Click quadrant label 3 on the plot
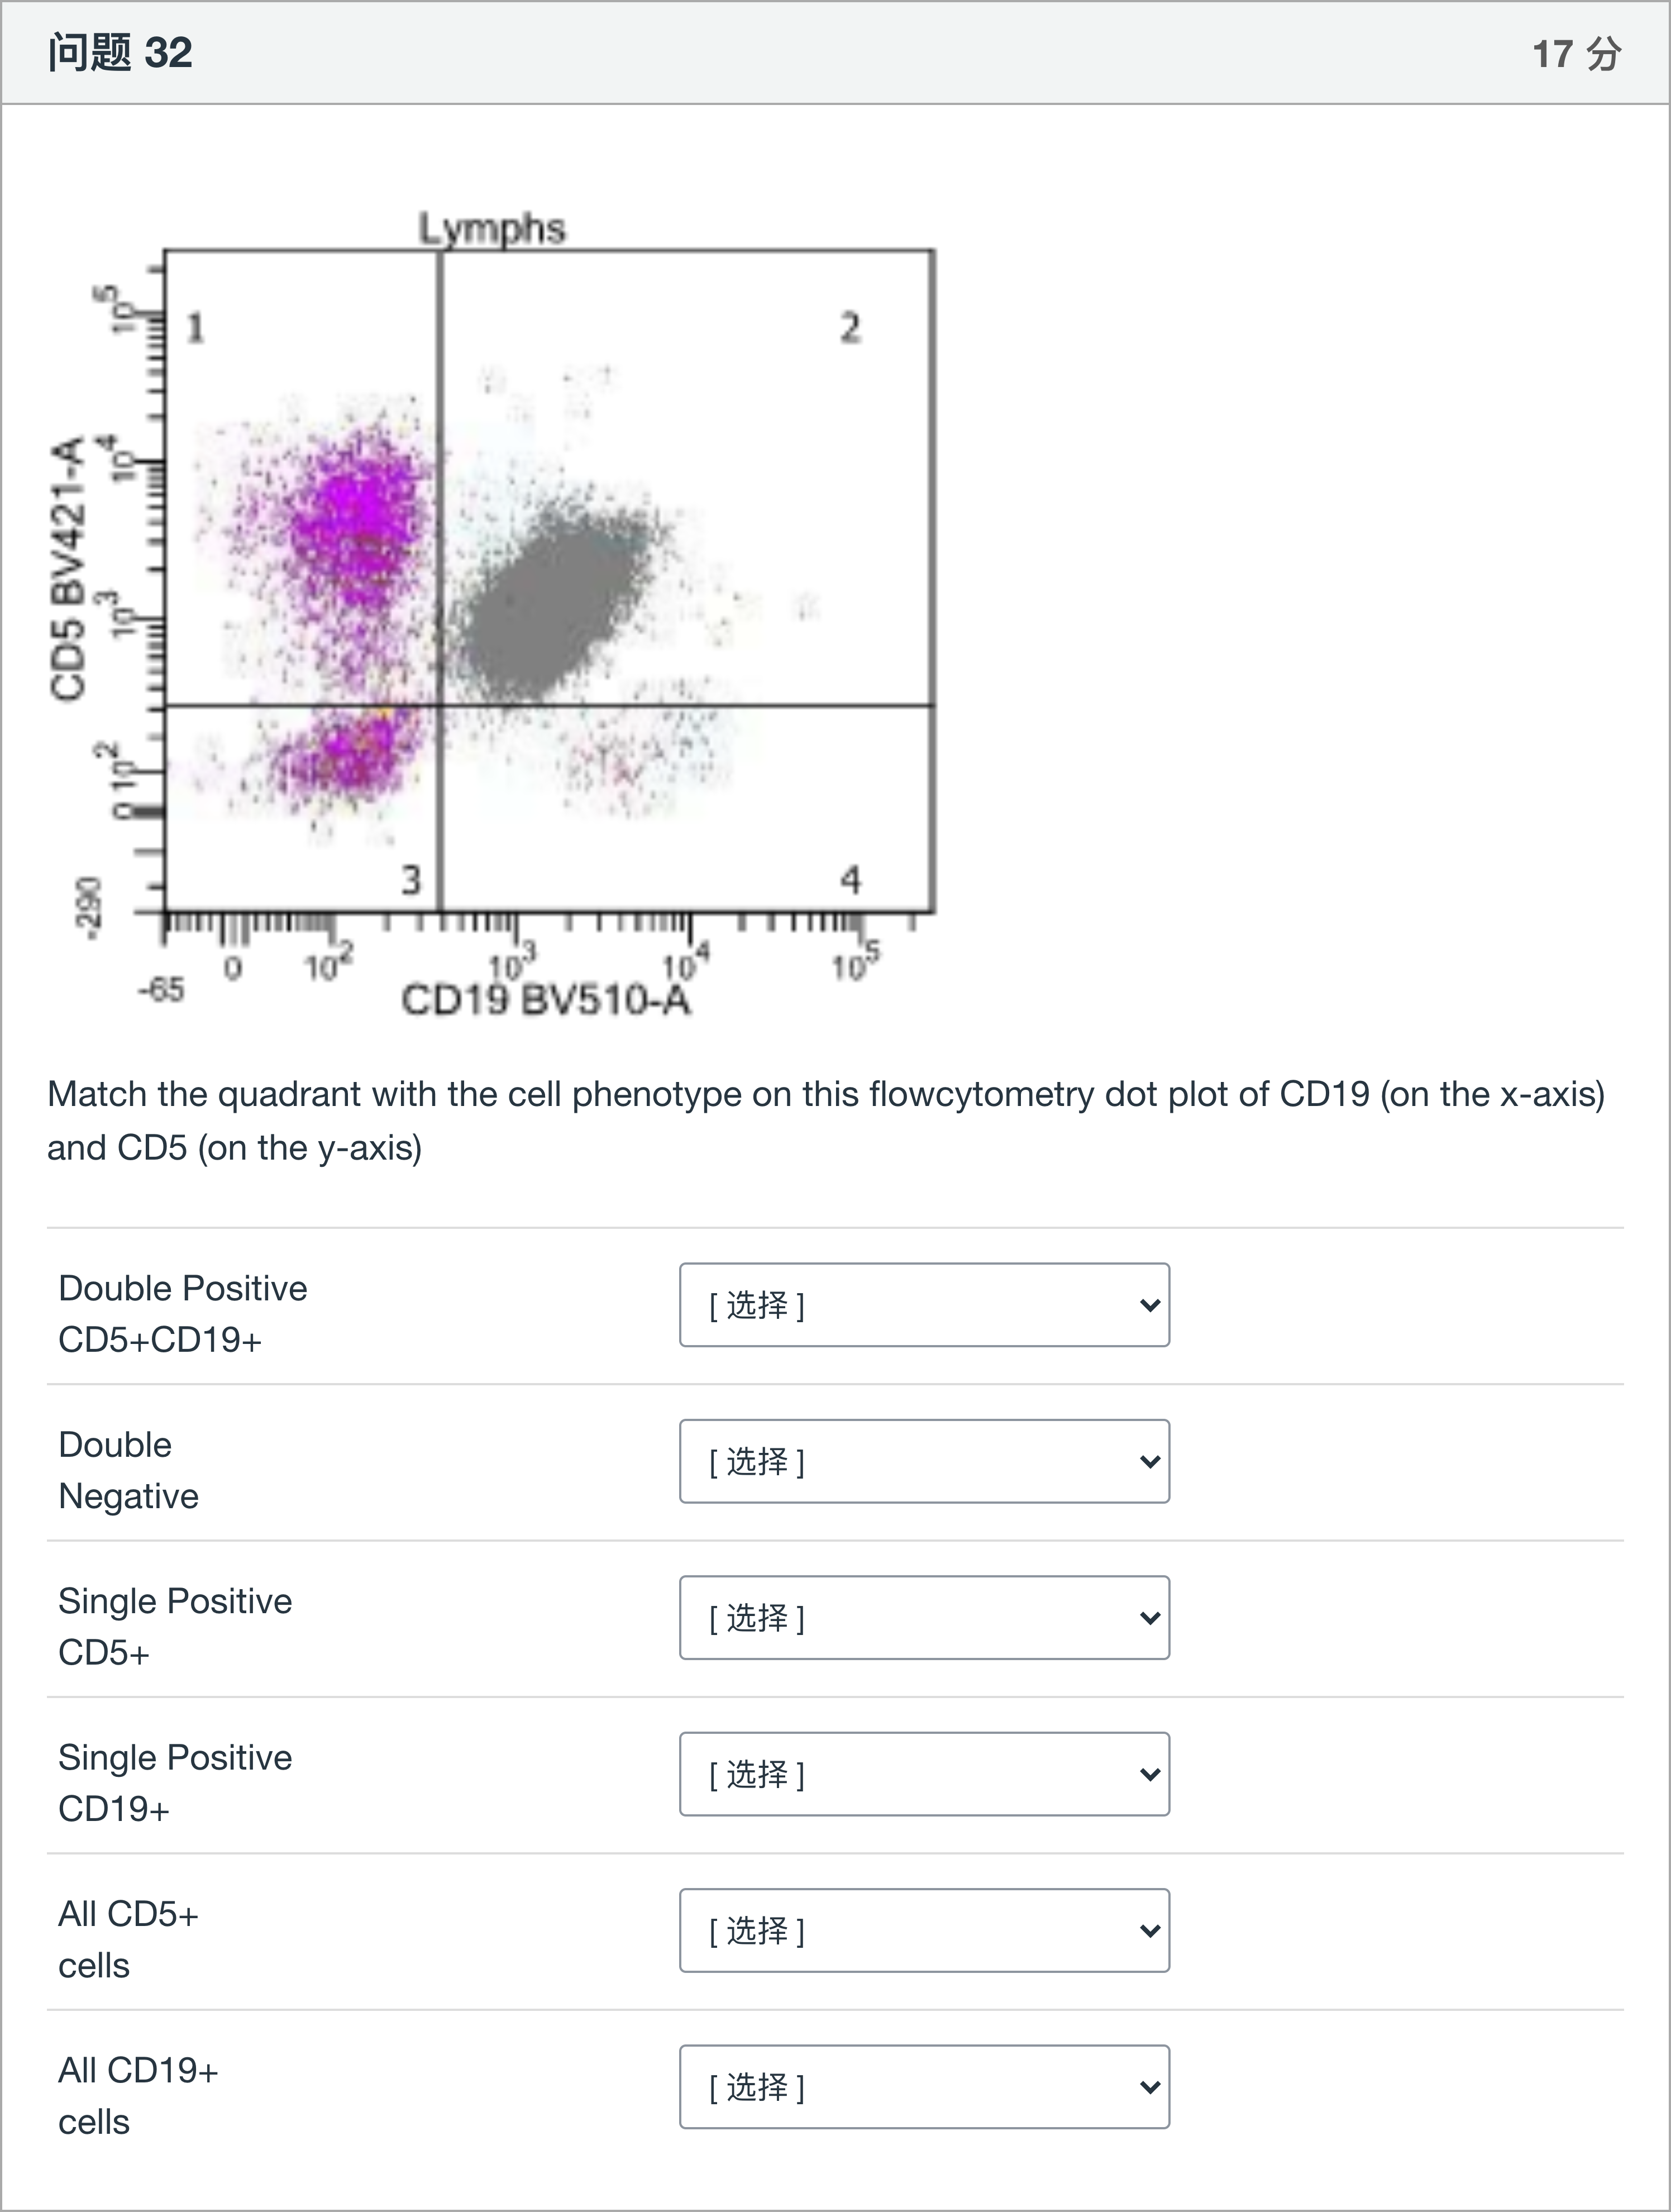 point(411,880)
